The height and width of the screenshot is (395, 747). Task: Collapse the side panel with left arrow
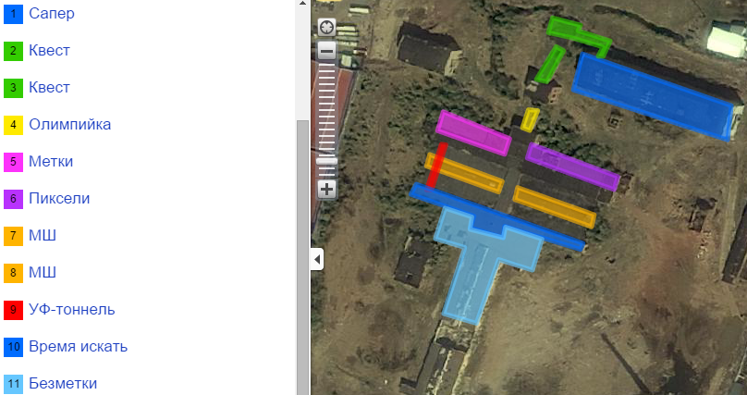pos(317,259)
